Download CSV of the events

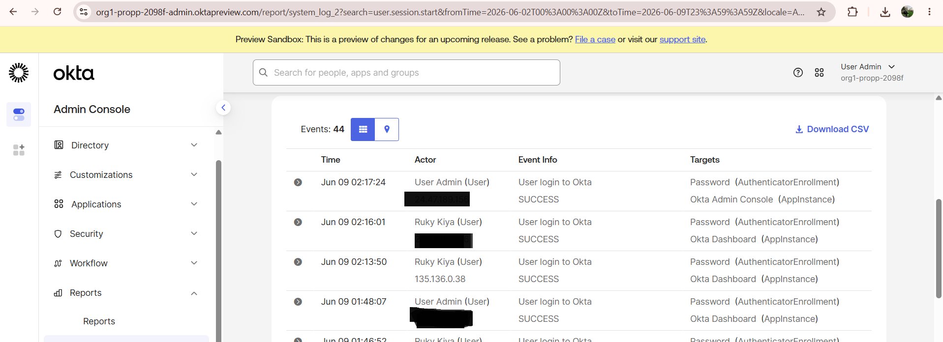point(832,129)
